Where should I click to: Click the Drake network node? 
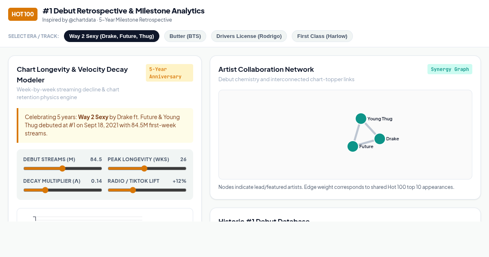coord(379,139)
